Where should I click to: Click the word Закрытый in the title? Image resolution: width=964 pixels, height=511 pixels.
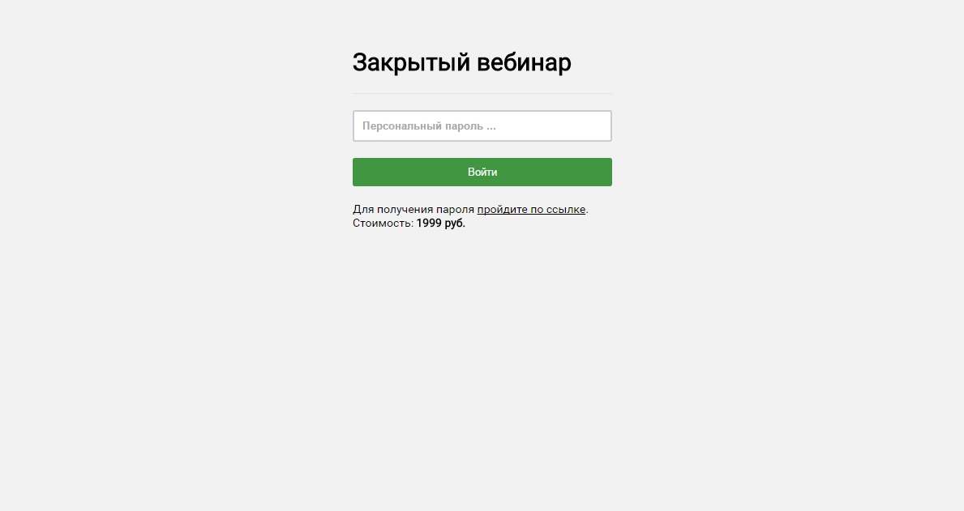click(411, 62)
